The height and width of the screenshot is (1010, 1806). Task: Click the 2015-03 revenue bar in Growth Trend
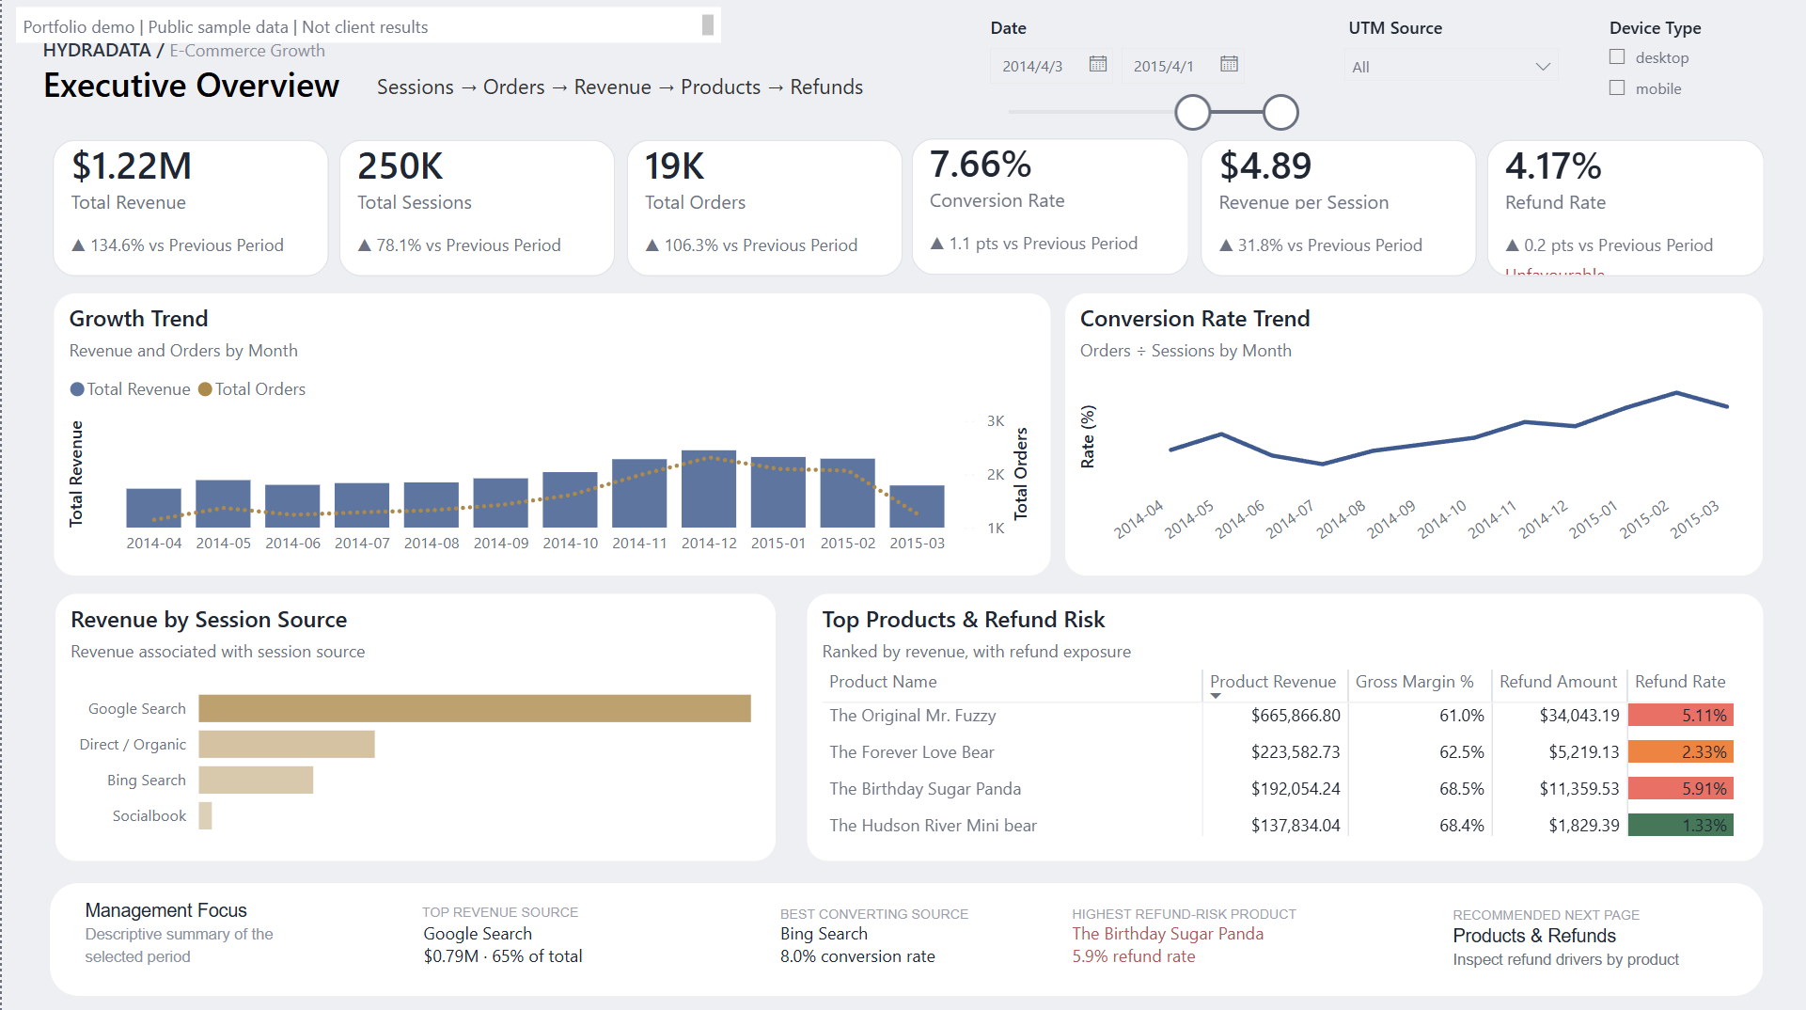click(917, 507)
